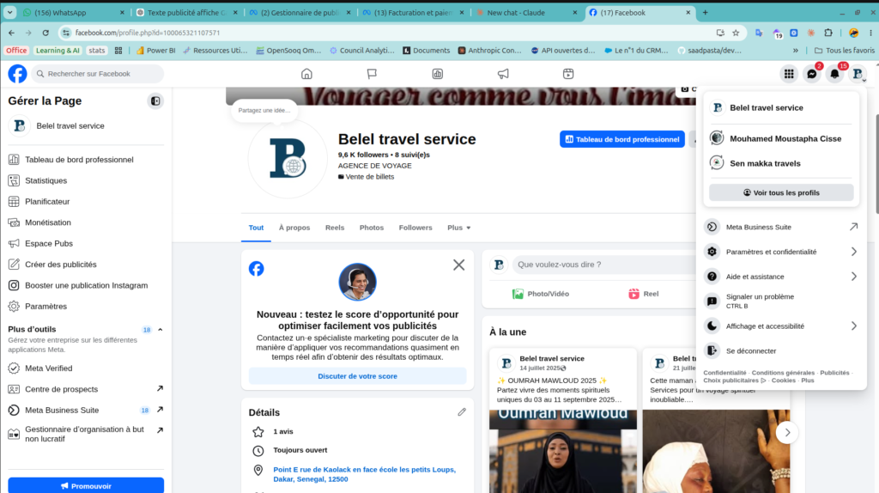This screenshot has width=879, height=493.
Task: Open the Facebook apps grid menu
Action: click(x=789, y=74)
